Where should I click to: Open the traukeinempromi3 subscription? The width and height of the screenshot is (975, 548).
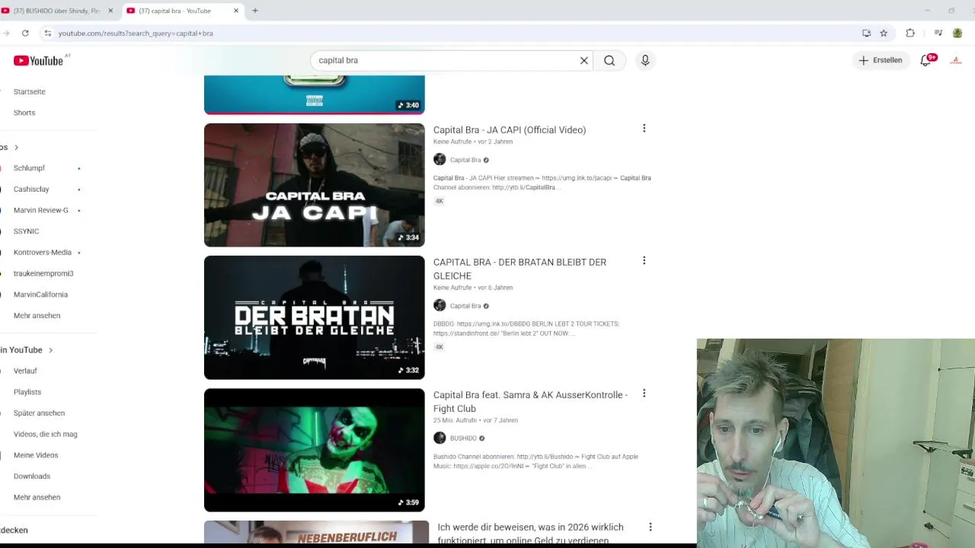43,273
